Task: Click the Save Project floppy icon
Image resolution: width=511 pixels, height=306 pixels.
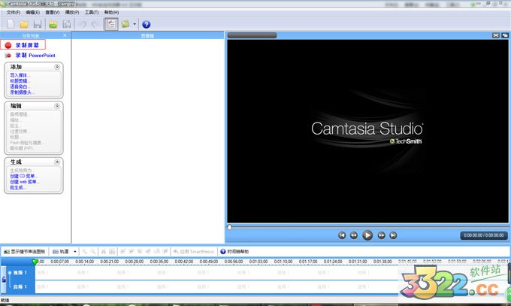Action: tap(38, 24)
